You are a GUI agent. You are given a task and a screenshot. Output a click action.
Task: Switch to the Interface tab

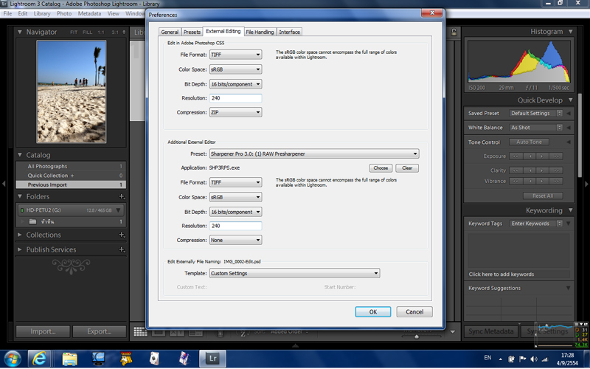click(289, 32)
